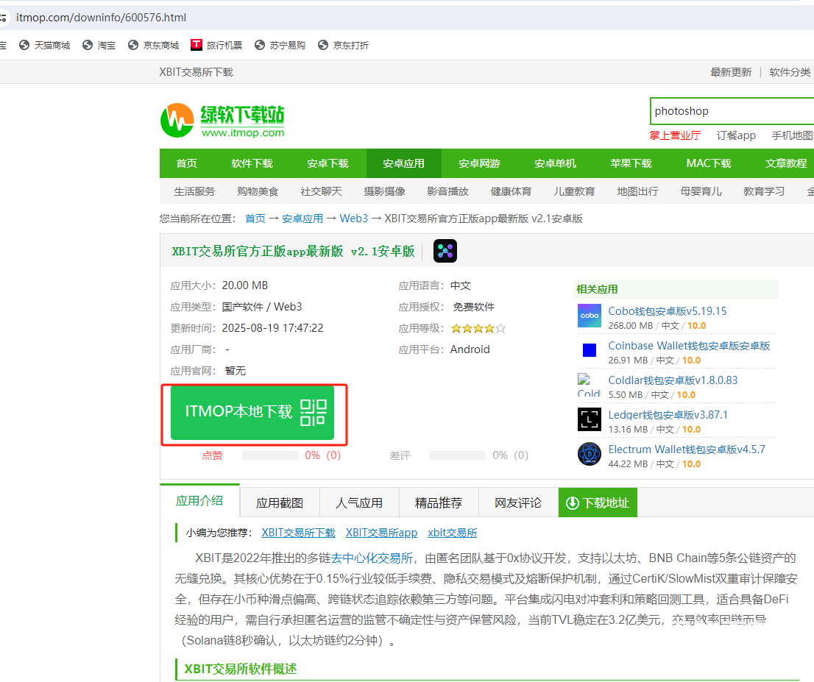Click the XBIT app icon beside title
The image size is (814, 682).
click(445, 251)
